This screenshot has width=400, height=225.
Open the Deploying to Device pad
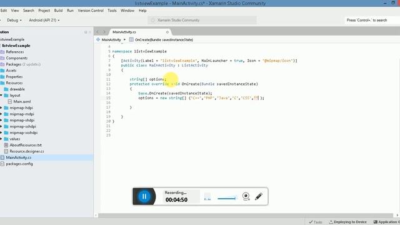click(347, 222)
